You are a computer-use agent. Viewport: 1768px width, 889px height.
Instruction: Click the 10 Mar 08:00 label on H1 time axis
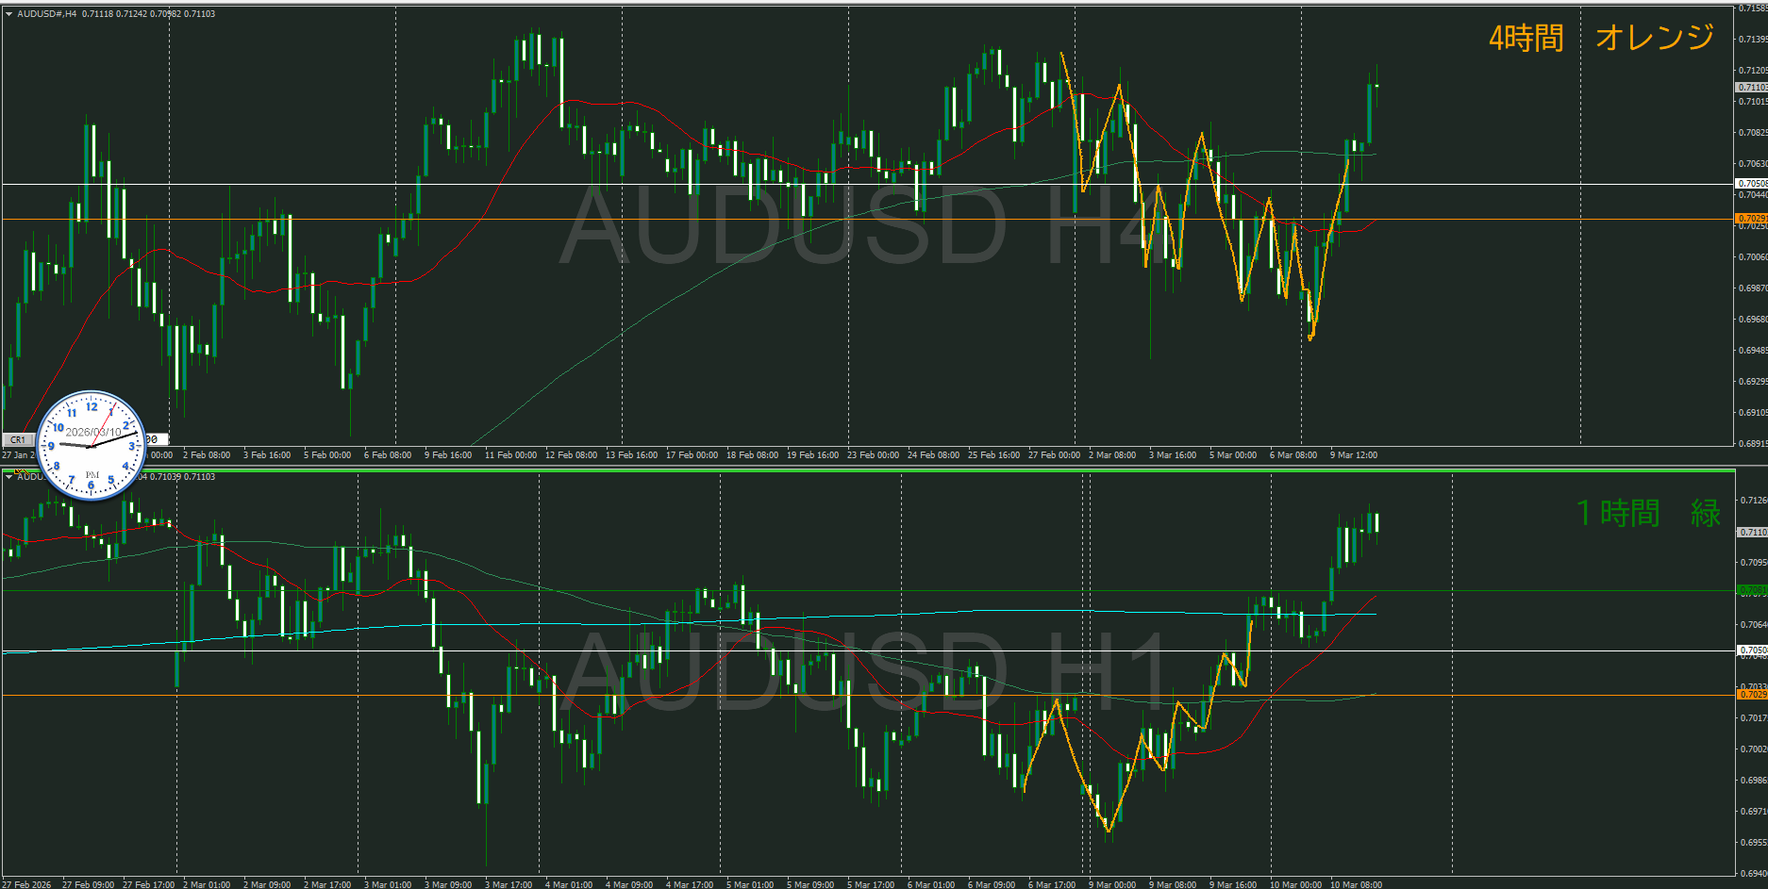(x=1355, y=884)
